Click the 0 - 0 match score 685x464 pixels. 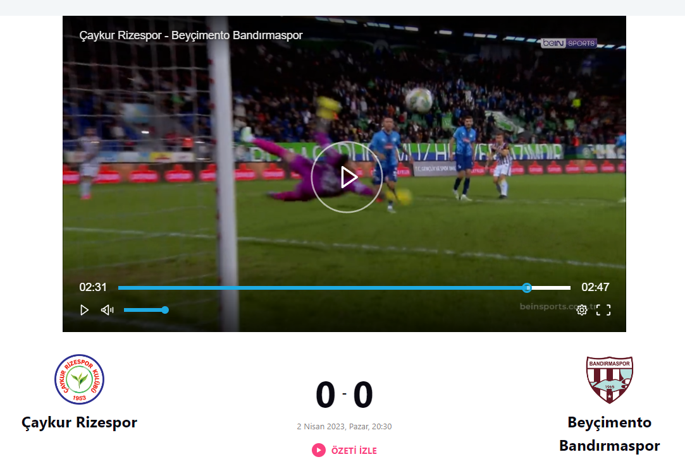click(x=344, y=395)
